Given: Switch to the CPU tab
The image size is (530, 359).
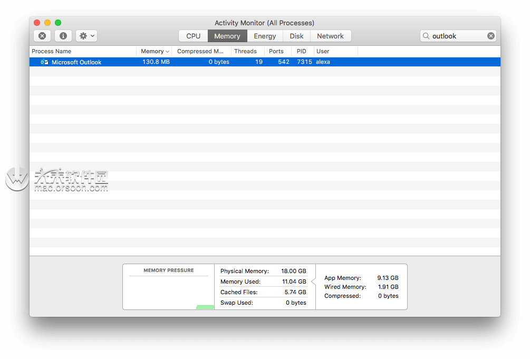Looking at the screenshot, I should (194, 36).
